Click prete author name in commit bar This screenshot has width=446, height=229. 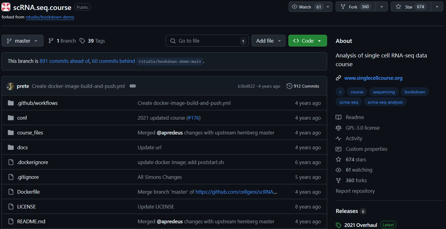23,86
